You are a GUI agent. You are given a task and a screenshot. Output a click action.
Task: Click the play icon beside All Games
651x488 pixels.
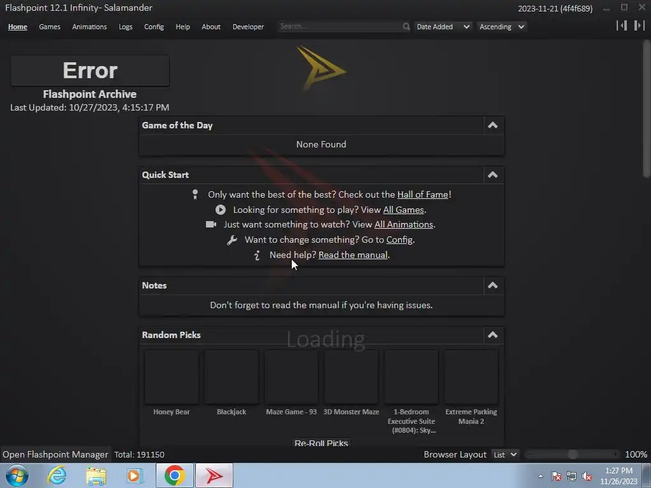pos(221,210)
